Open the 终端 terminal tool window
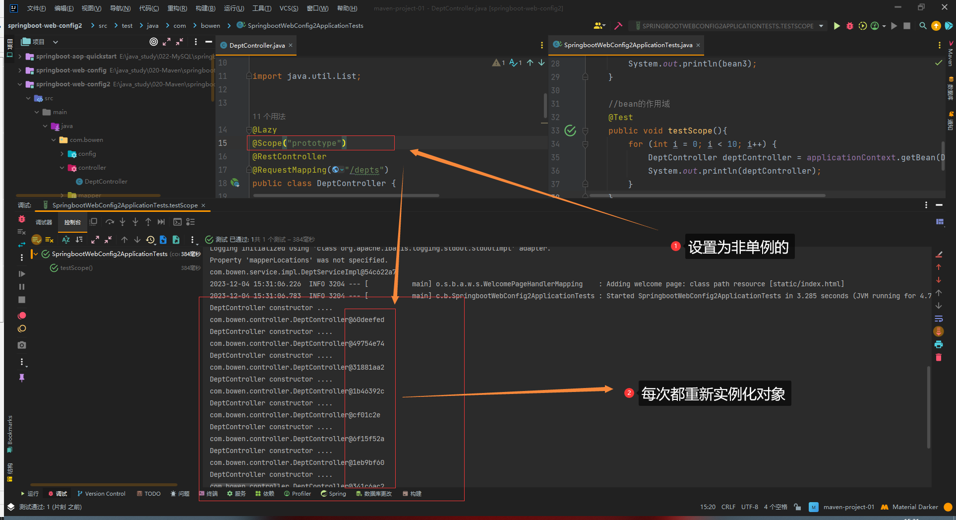 pos(208,494)
